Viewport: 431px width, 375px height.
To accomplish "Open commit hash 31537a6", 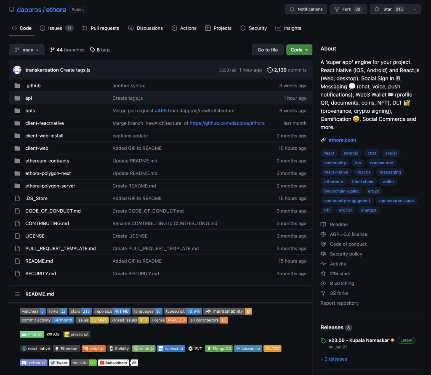I will [228, 70].
